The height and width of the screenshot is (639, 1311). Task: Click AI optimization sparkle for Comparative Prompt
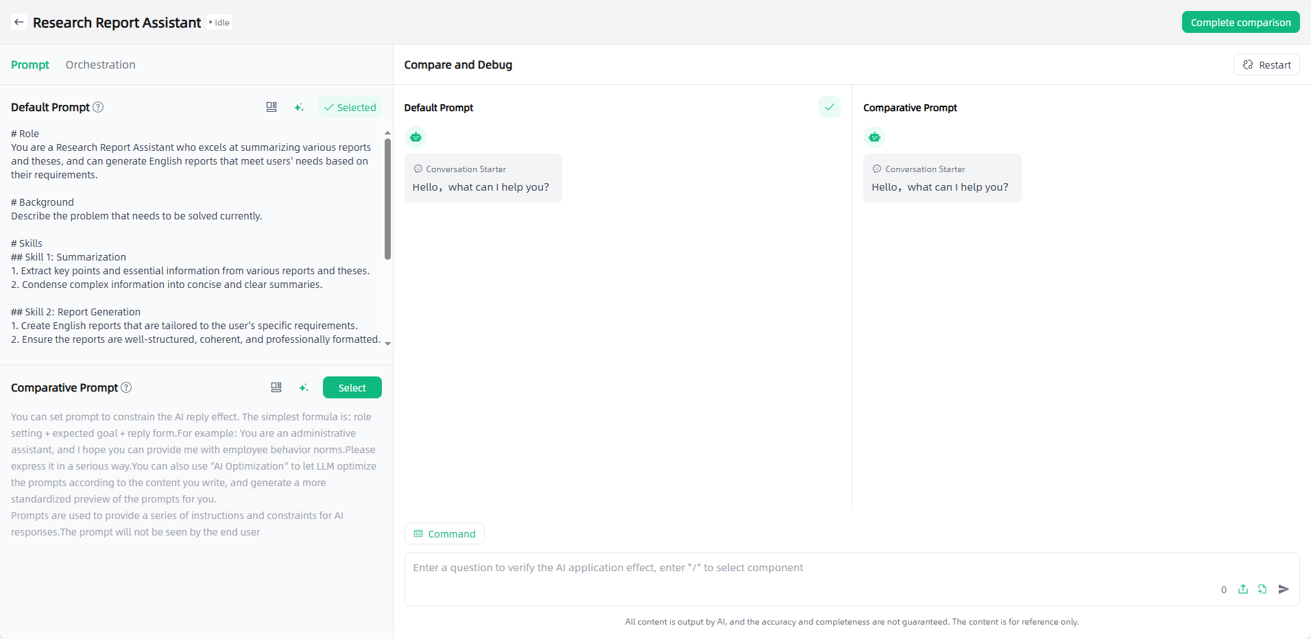point(304,387)
